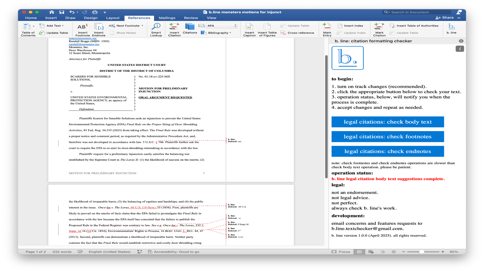
Task: Change the APA citation style selector
Action: click(222, 26)
